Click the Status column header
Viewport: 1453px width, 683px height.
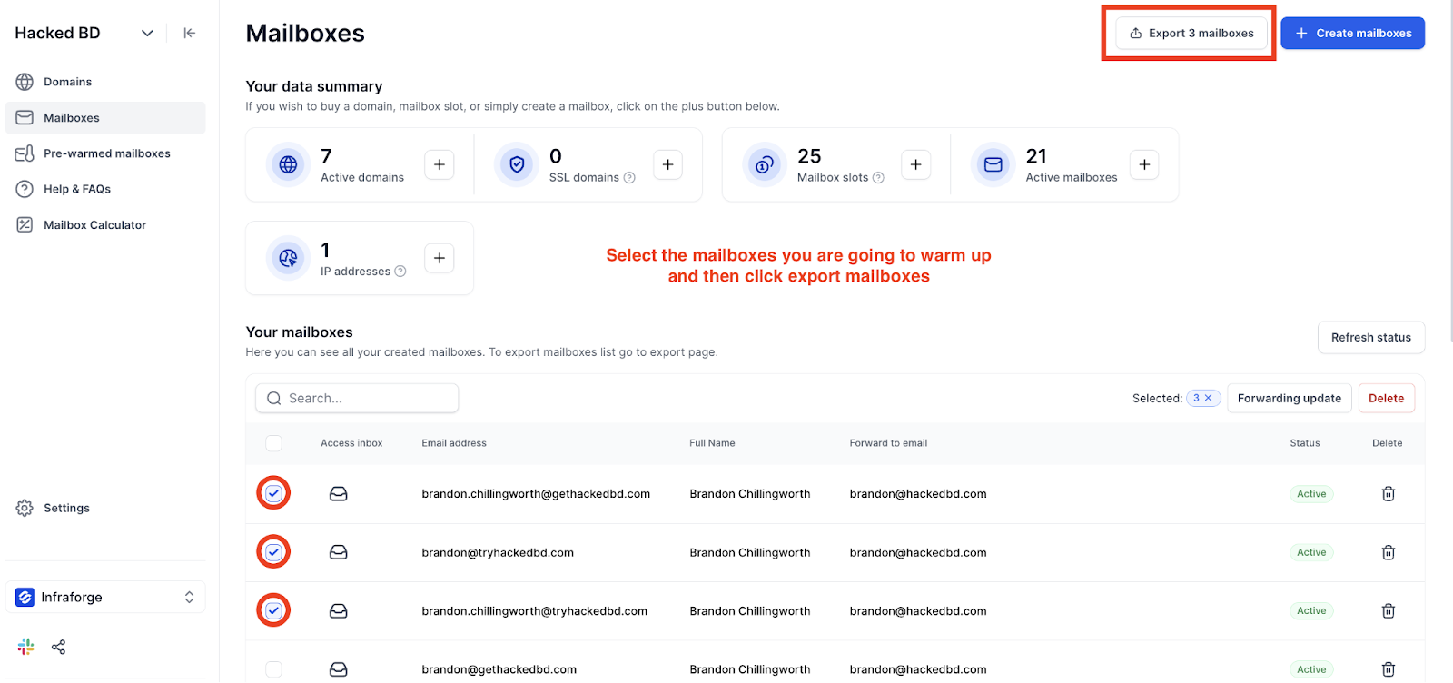pyautogui.click(x=1305, y=443)
